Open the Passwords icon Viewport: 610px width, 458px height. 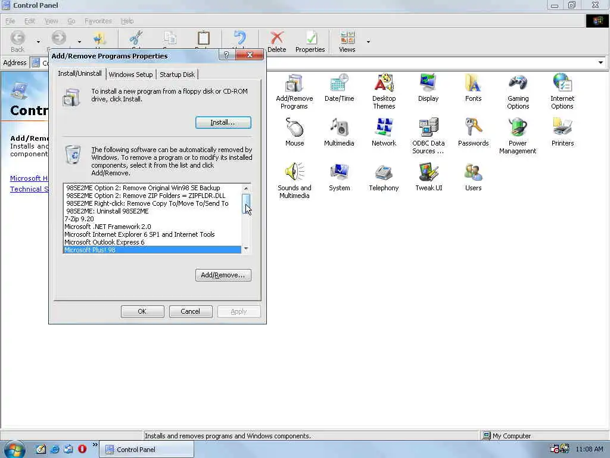click(473, 132)
